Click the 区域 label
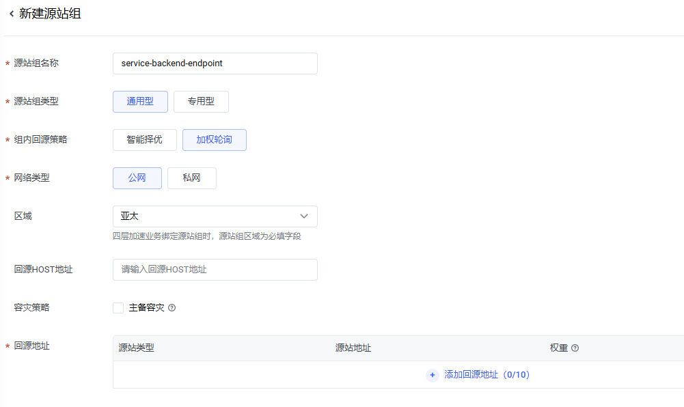684x407 pixels. (23, 216)
